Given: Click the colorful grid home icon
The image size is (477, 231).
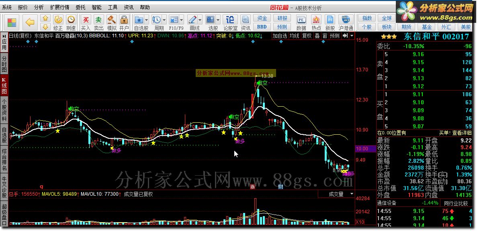Looking at the screenshot, I should coord(12,22).
